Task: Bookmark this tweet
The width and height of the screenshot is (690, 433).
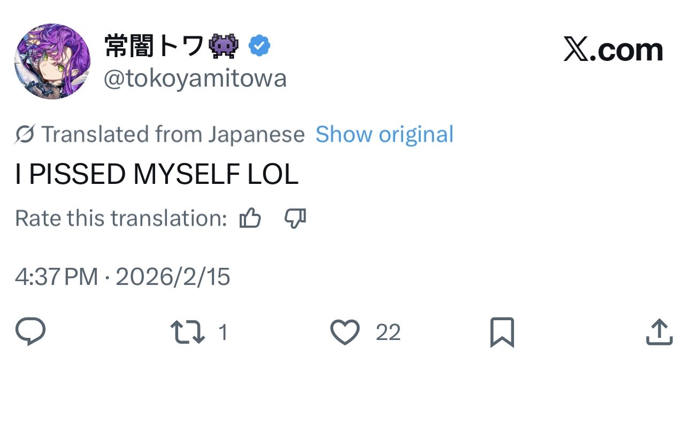Action: point(502,332)
